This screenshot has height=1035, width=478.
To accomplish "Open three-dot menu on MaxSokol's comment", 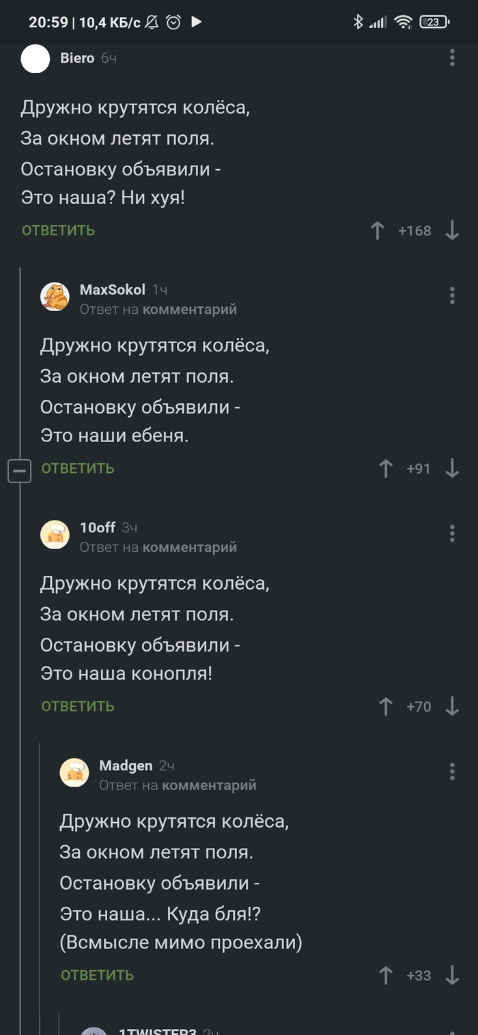I will pos(452,295).
